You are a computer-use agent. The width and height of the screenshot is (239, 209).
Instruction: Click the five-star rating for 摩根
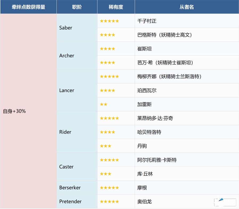(109, 188)
